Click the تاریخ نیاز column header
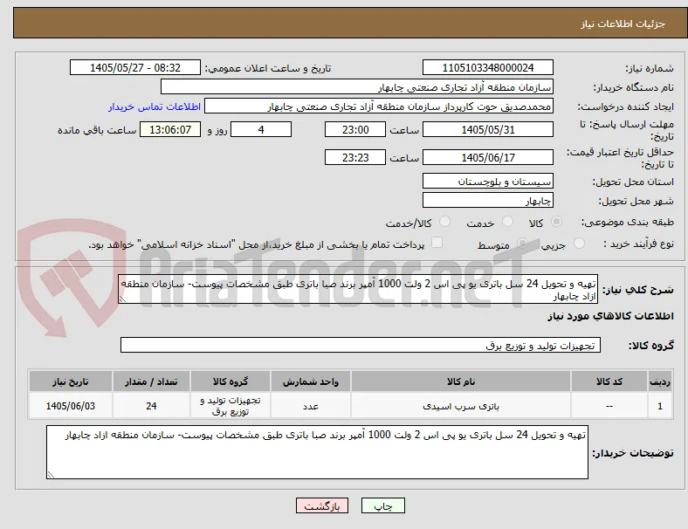This screenshot has height=529, width=688. click(x=70, y=381)
